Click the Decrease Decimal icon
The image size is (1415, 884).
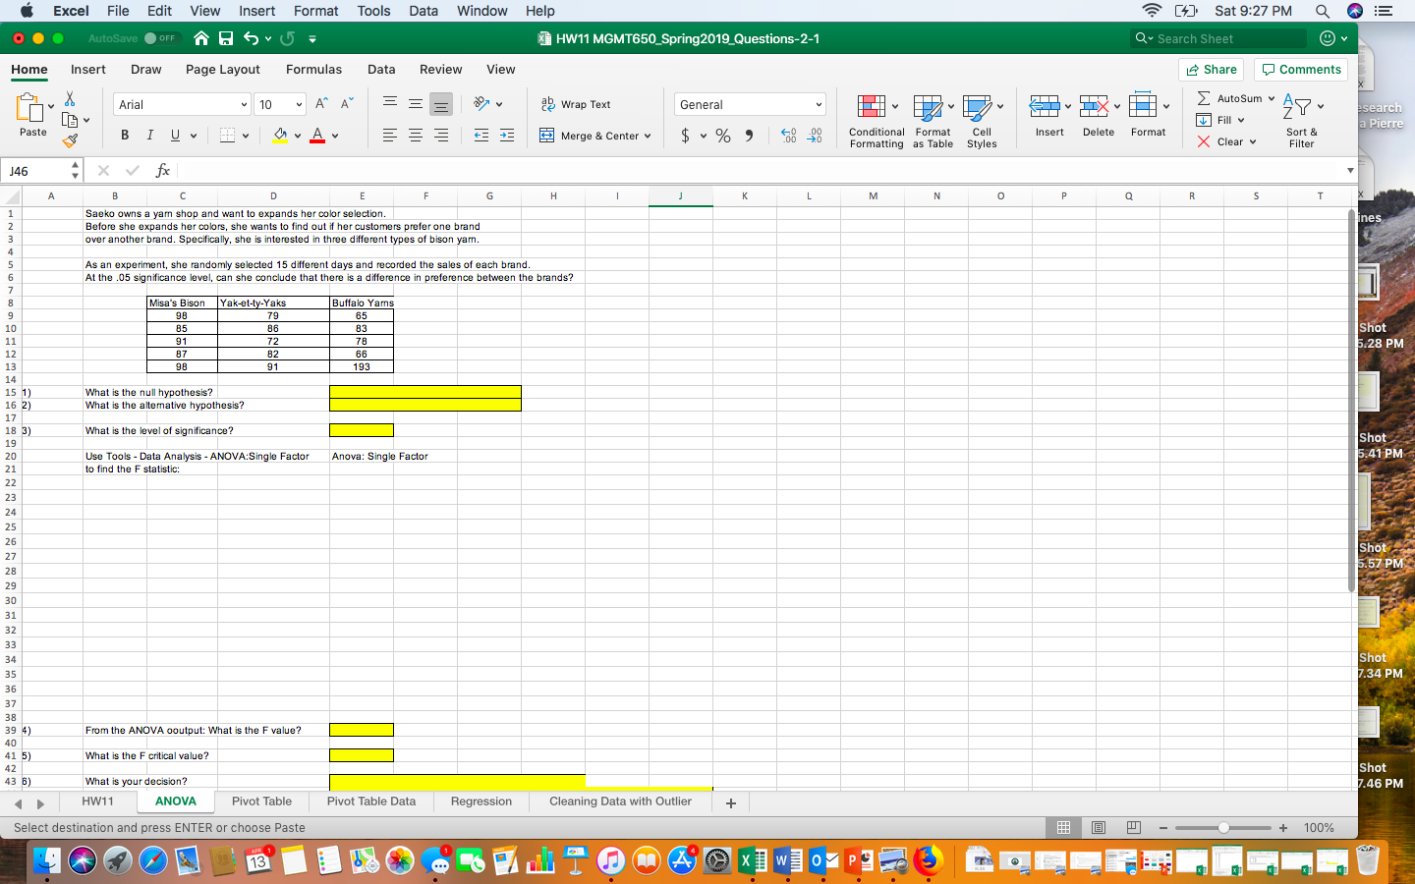pyautogui.click(x=815, y=136)
